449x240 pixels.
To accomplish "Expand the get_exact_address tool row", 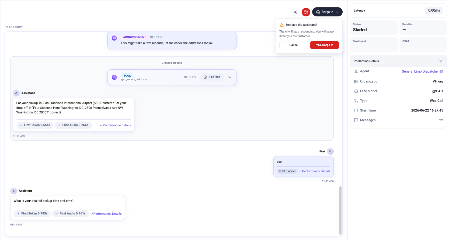I will [230, 77].
